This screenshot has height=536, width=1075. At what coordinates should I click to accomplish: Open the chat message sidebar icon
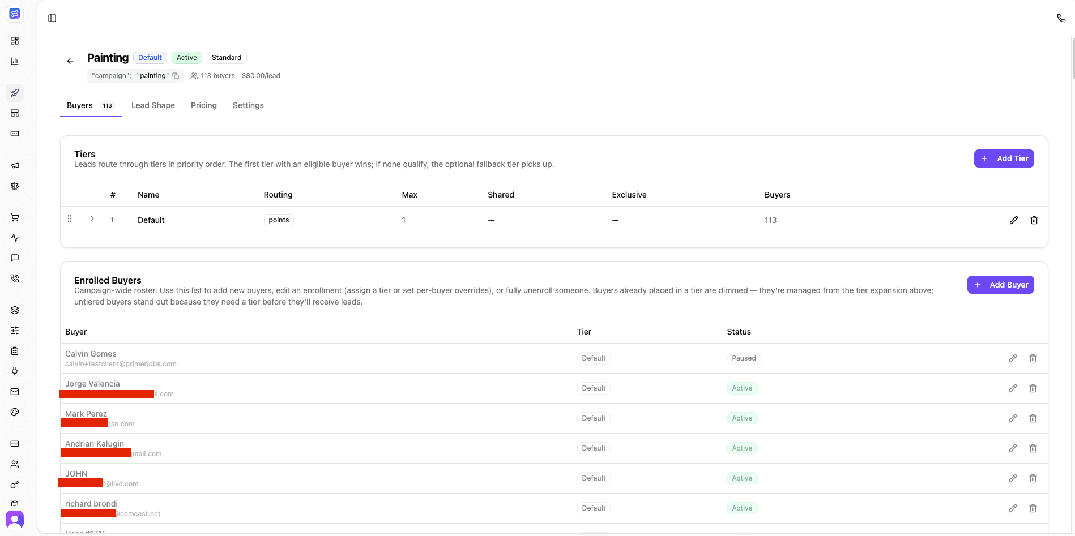pos(15,258)
